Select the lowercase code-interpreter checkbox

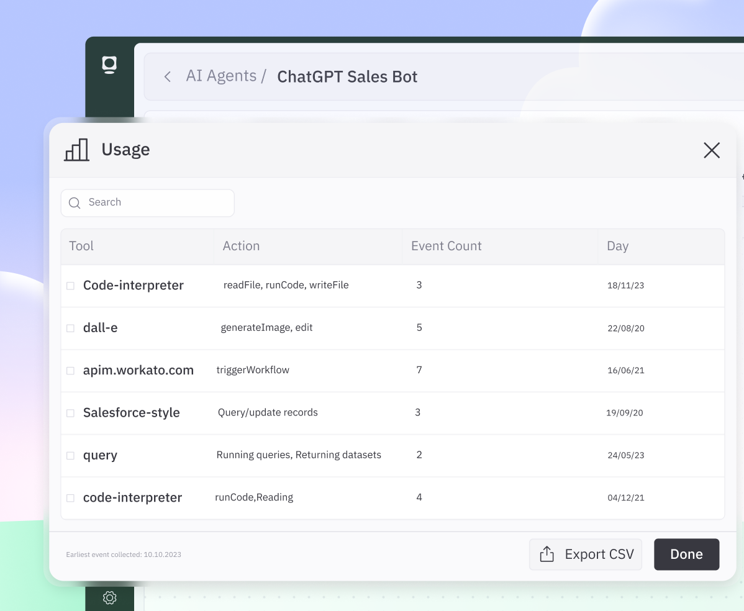click(x=70, y=497)
